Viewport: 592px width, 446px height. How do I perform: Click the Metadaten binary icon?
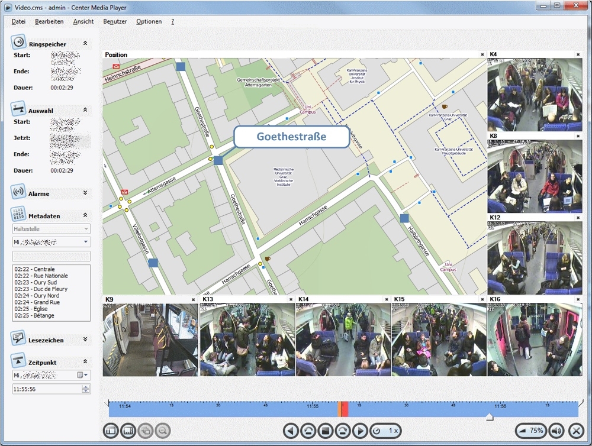click(x=18, y=214)
